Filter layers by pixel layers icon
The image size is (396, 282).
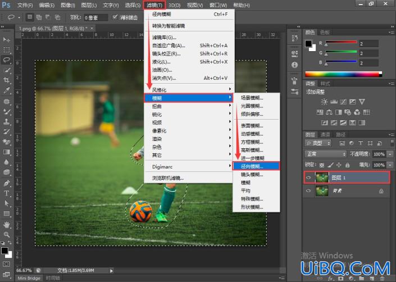pyautogui.click(x=342, y=143)
